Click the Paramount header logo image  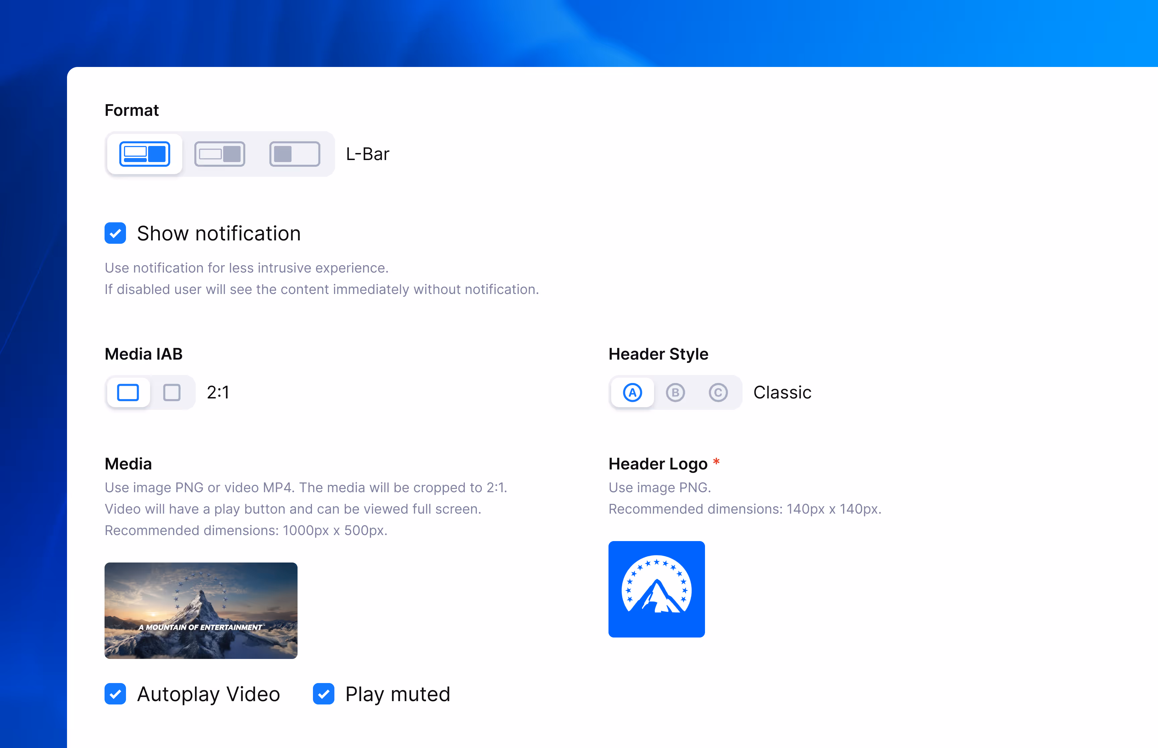(656, 589)
